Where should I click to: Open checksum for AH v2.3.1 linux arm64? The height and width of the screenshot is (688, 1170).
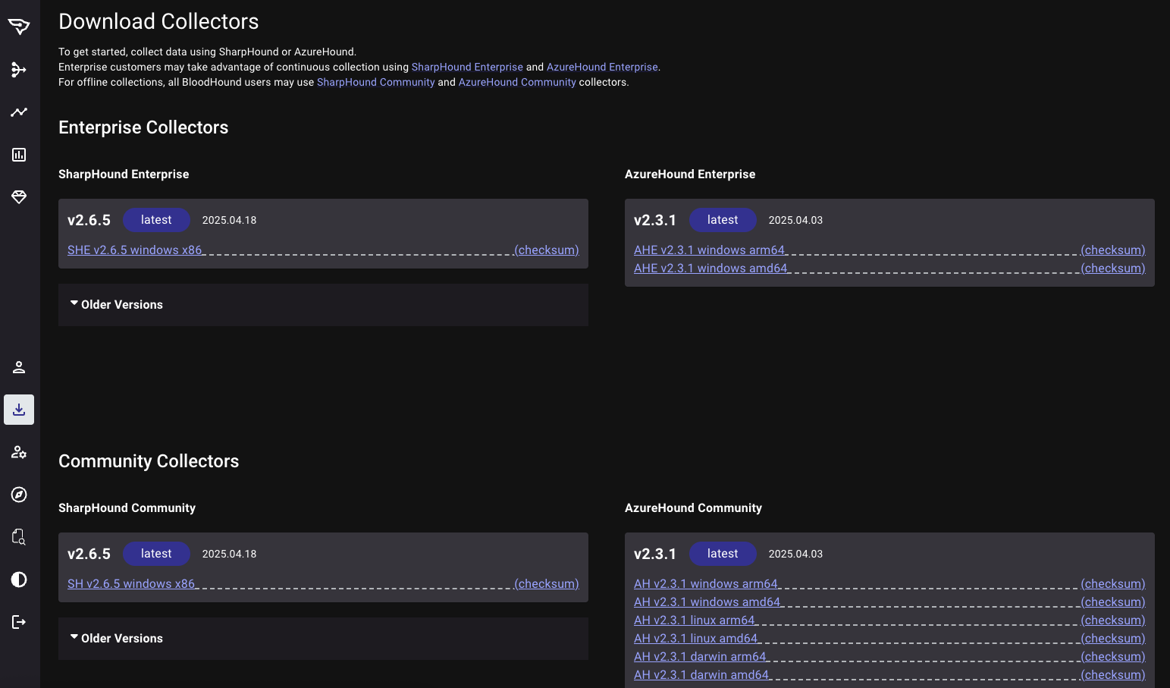pos(1112,620)
